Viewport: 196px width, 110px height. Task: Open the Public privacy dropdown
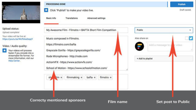tap(164, 30)
